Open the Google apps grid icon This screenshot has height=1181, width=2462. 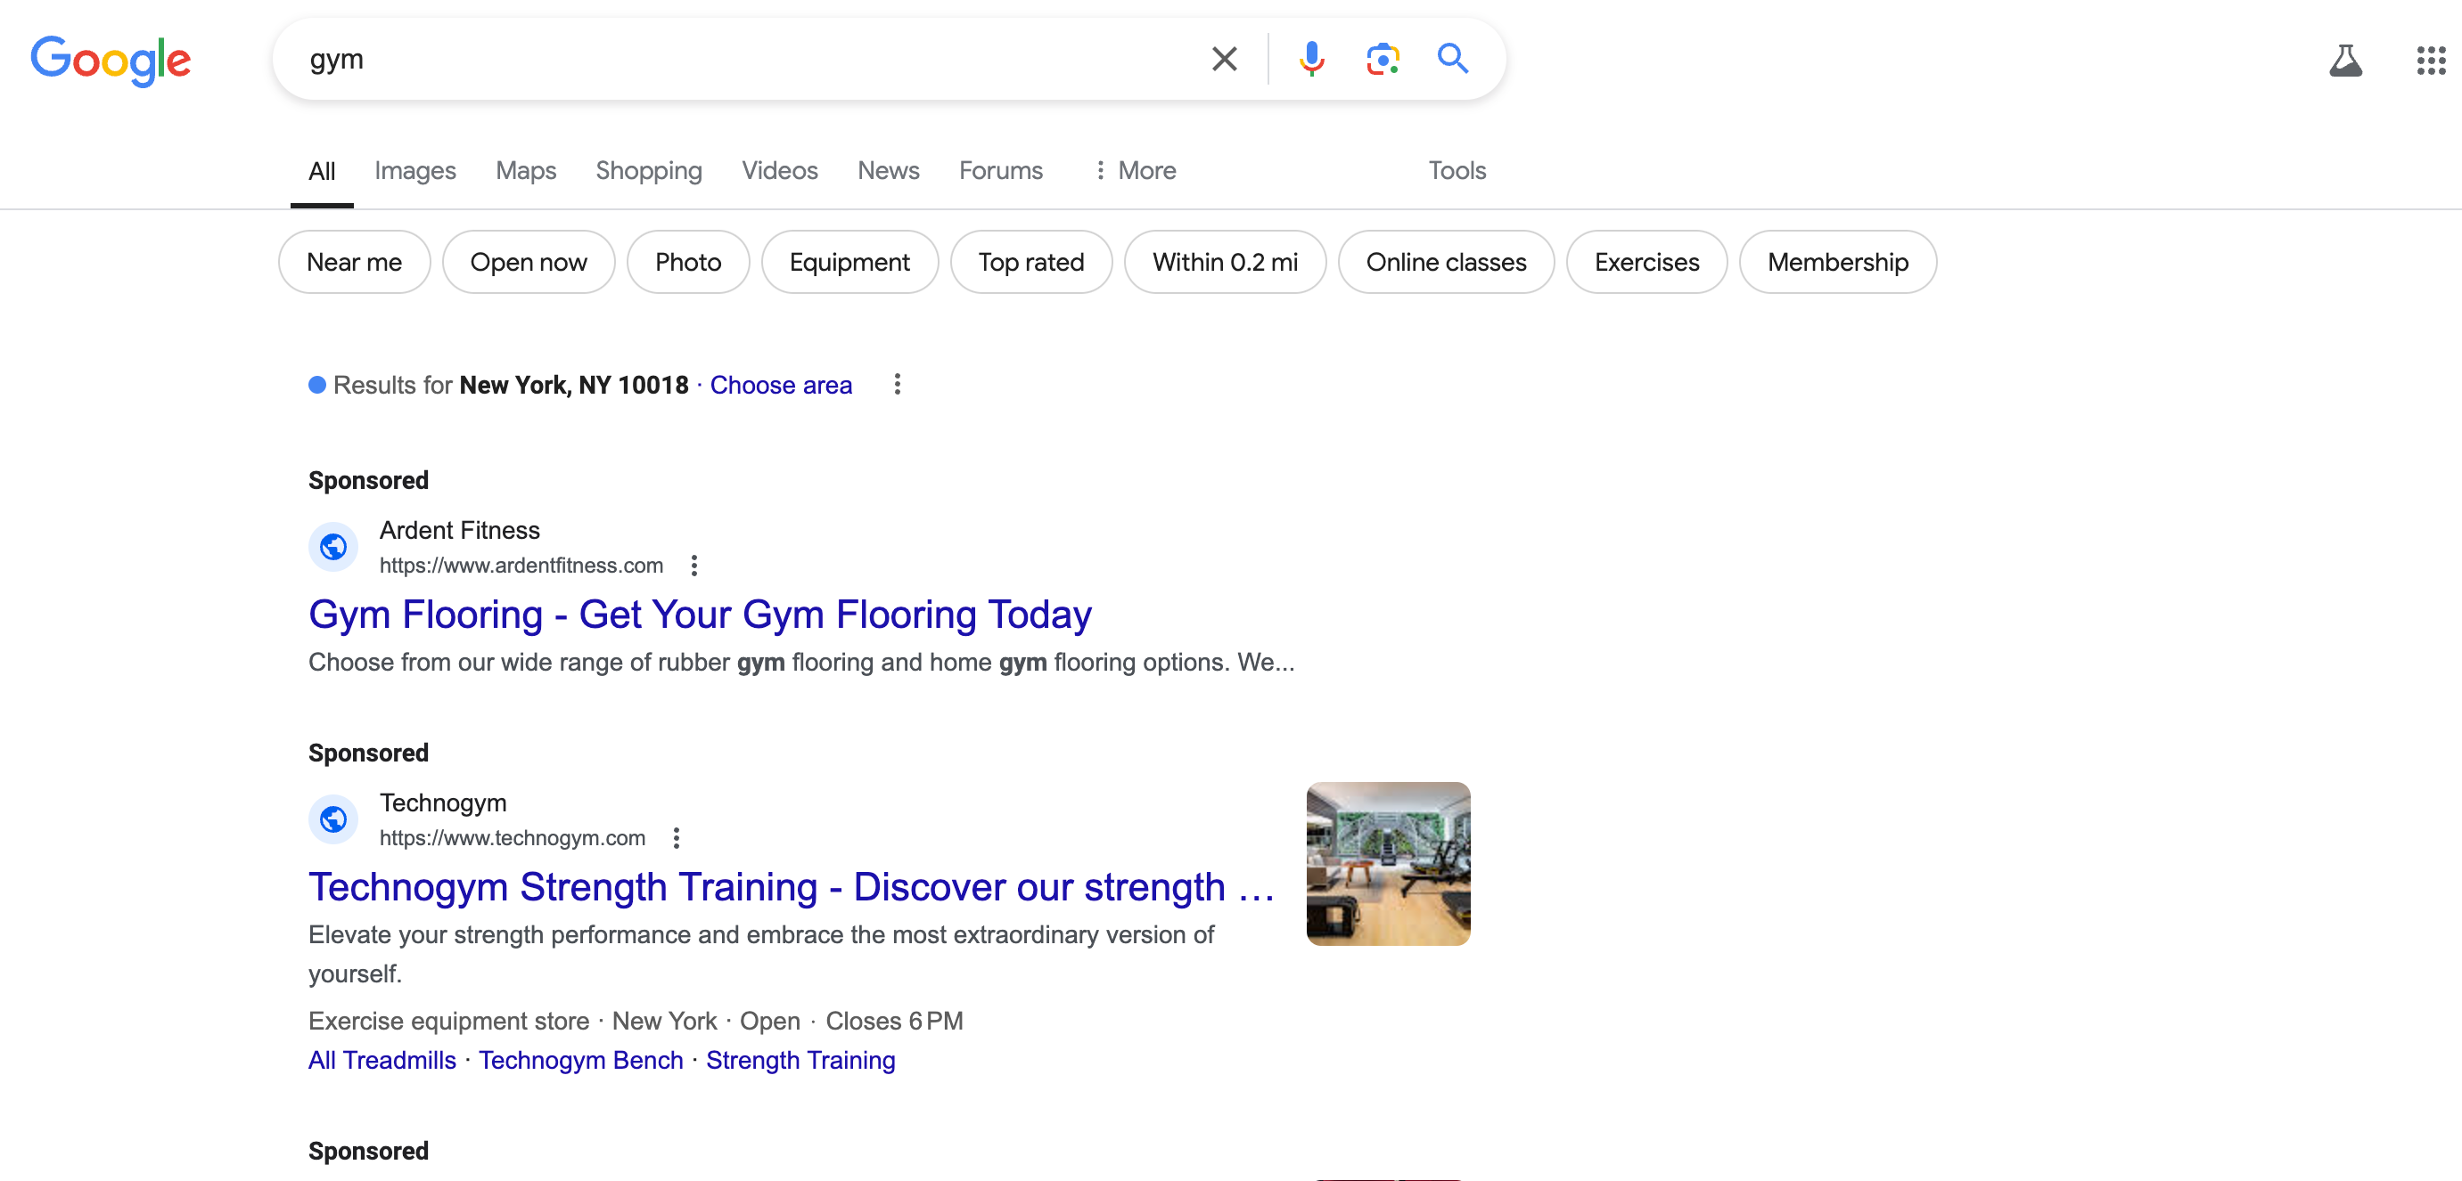[x=2431, y=61]
